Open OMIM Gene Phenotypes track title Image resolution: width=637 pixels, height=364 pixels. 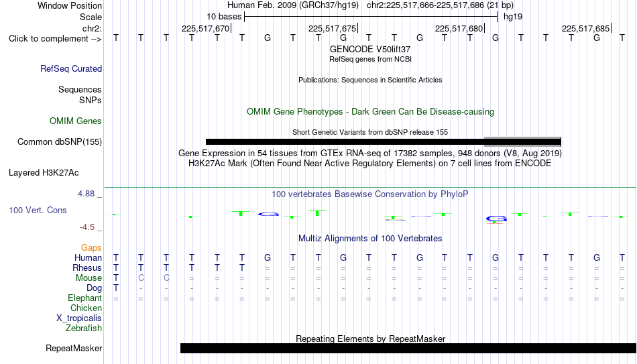(370, 112)
